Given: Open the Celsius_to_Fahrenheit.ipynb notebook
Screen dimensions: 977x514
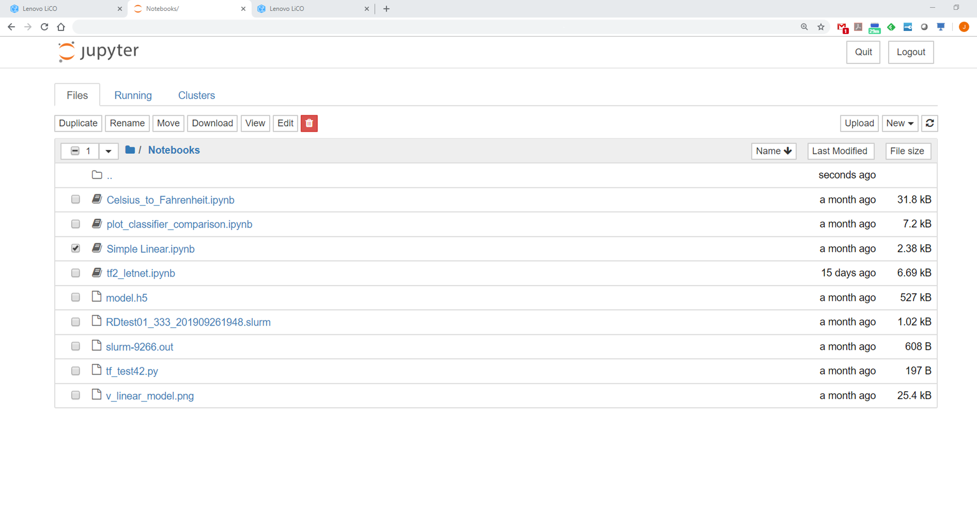Looking at the screenshot, I should point(170,200).
